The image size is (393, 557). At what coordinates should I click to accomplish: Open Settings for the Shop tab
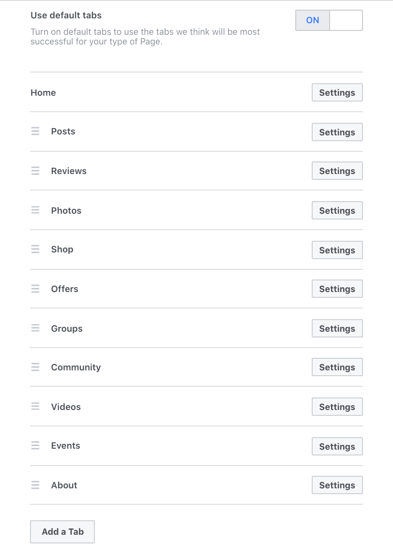[337, 250]
